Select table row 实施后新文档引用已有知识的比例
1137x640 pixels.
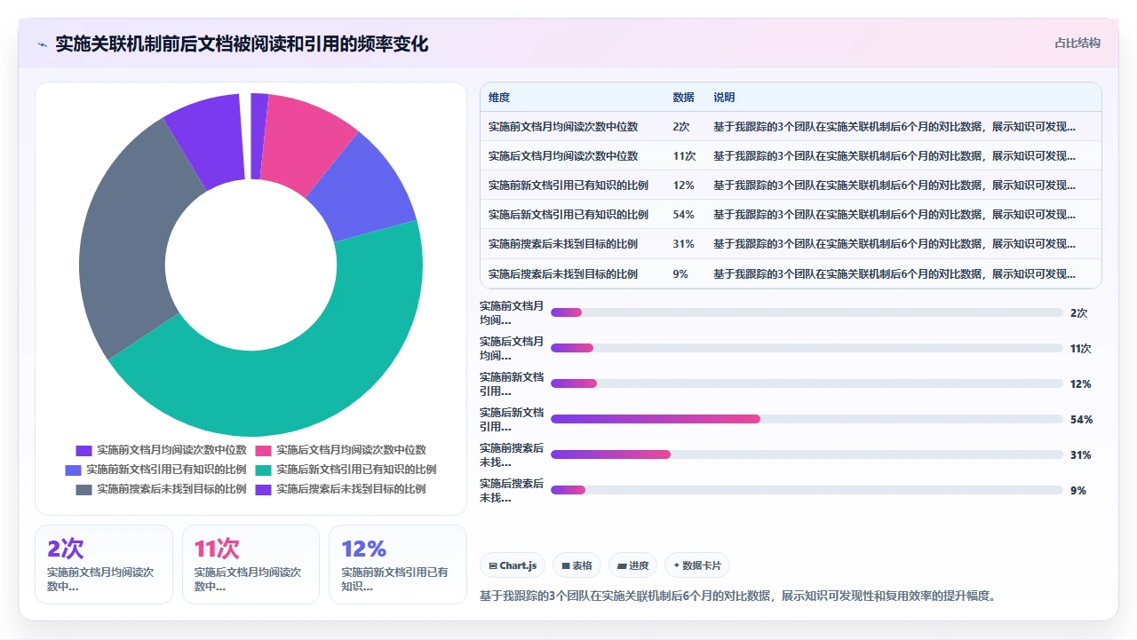click(x=791, y=215)
